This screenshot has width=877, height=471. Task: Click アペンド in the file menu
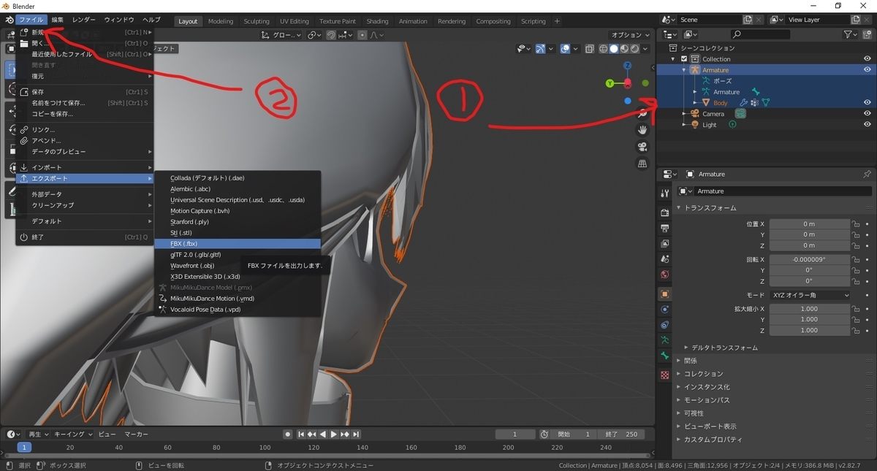pyautogui.click(x=85, y=140)
